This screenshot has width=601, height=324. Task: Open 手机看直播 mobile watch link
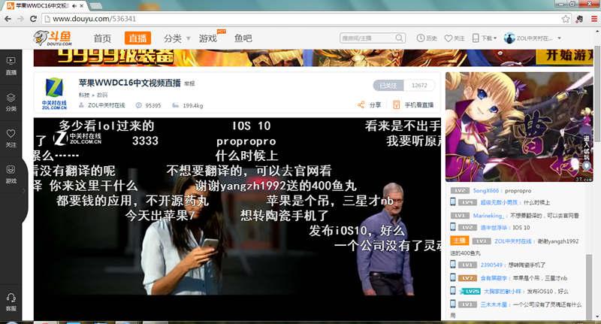tap(413, 104)
